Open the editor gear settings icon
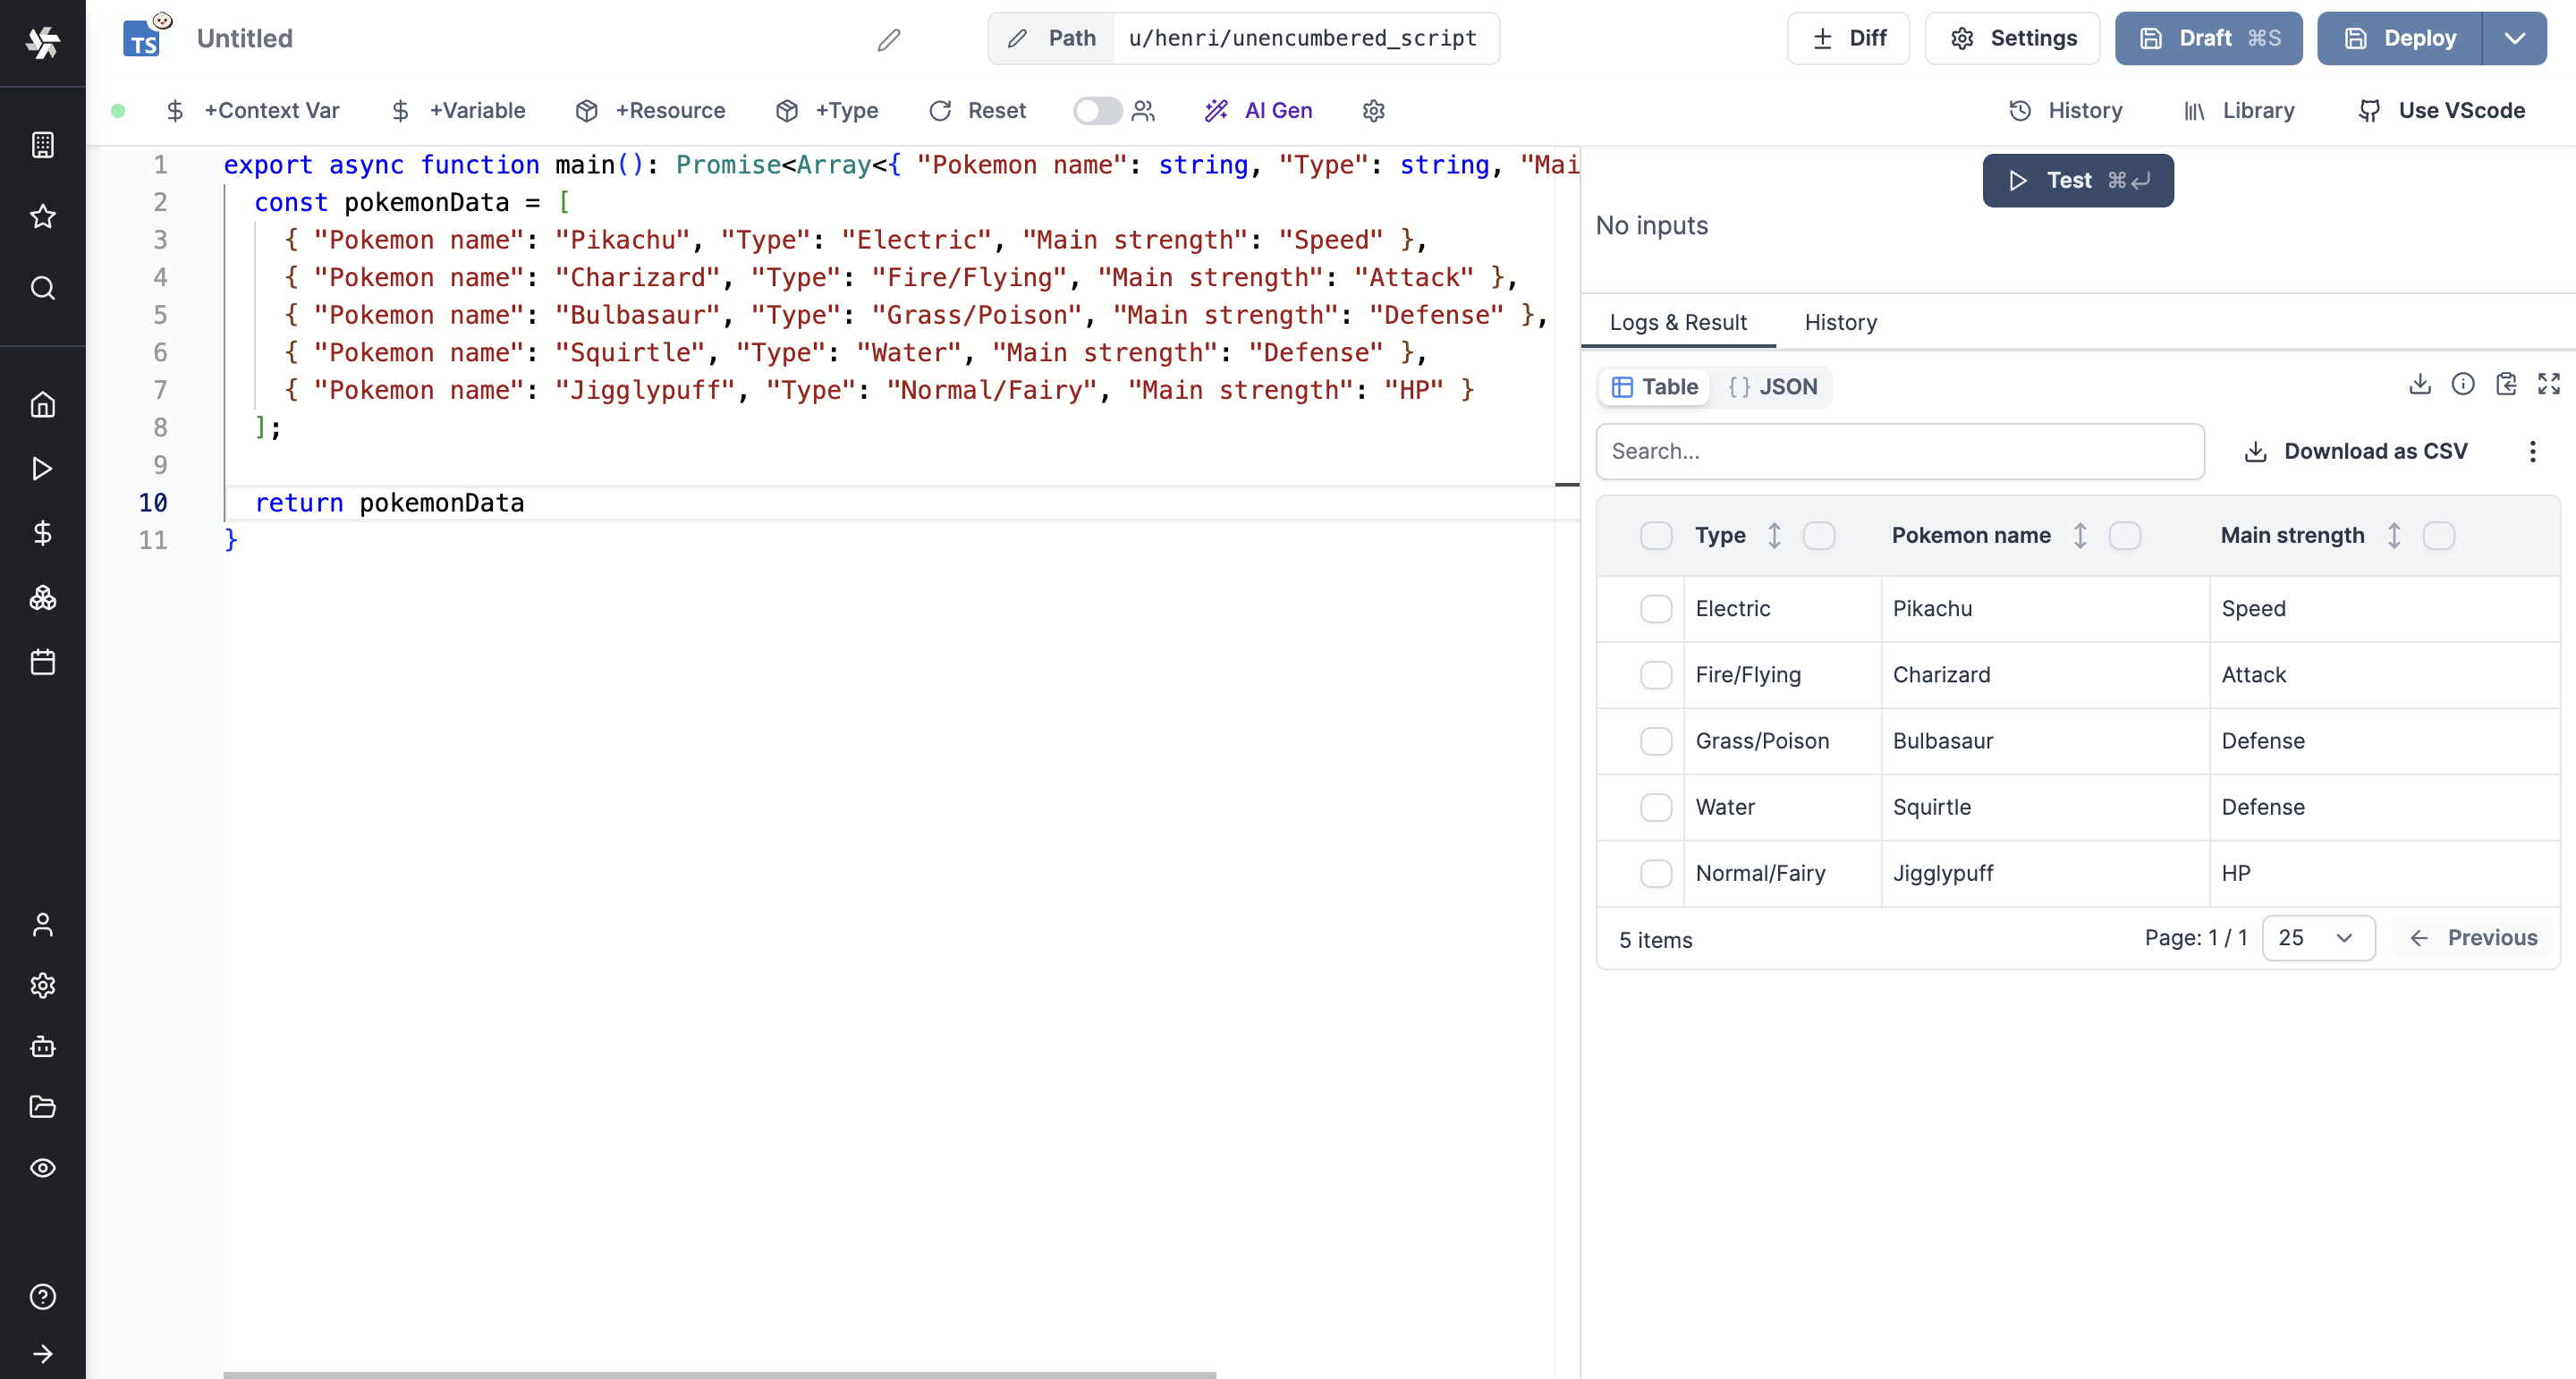This screenshot has width=2576, height=1379. tap(1373, 111)
